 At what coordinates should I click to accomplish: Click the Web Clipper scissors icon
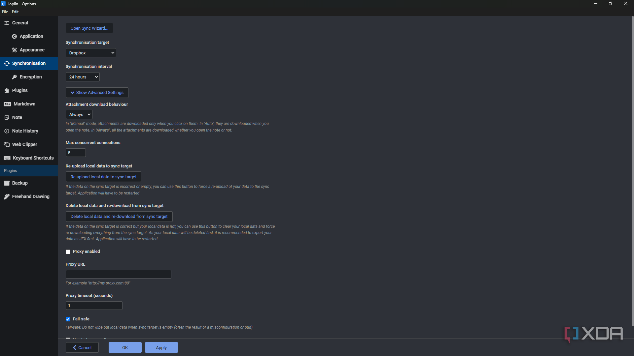tap(7, 144)
